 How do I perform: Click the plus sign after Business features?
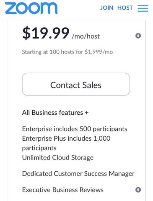pos(87,113)
